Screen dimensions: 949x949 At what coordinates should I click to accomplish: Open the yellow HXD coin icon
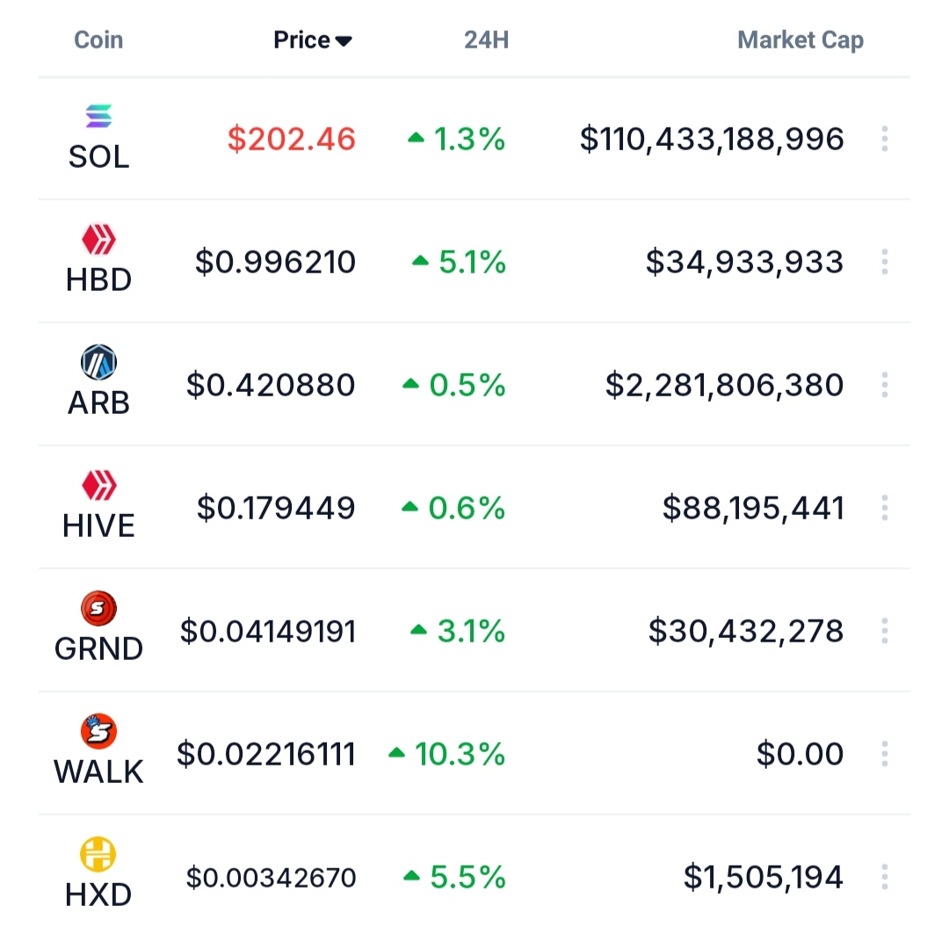click(x=98, y=854)
